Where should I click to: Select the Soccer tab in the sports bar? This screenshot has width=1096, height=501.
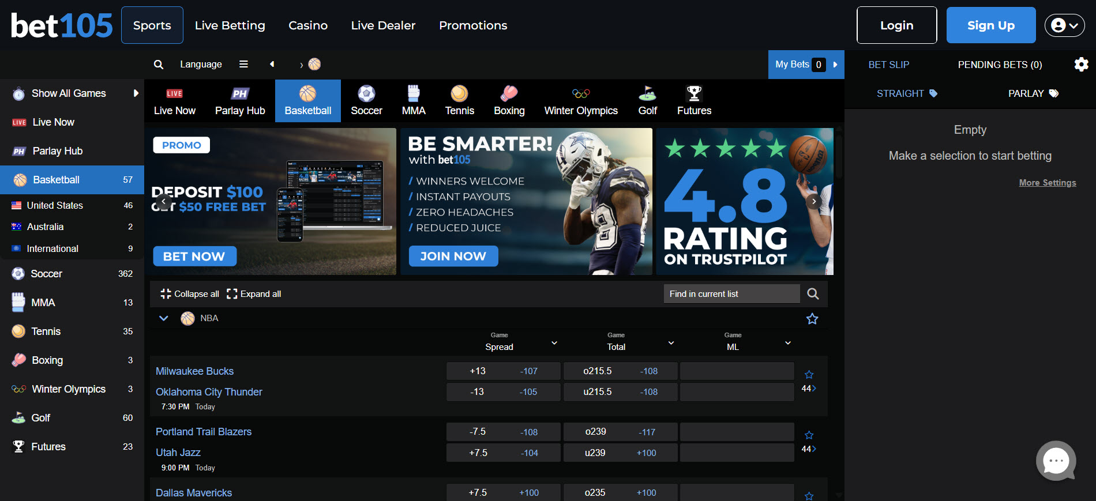367,101
